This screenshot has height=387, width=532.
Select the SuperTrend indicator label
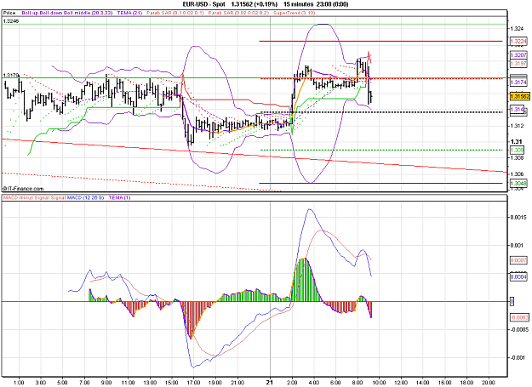pyautogui.click(x=295, y=13)
